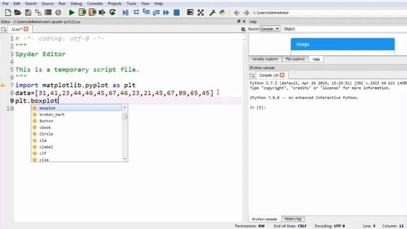
Task: Open the Search menu
Action: pyautogui.click(x=31, y=4)
